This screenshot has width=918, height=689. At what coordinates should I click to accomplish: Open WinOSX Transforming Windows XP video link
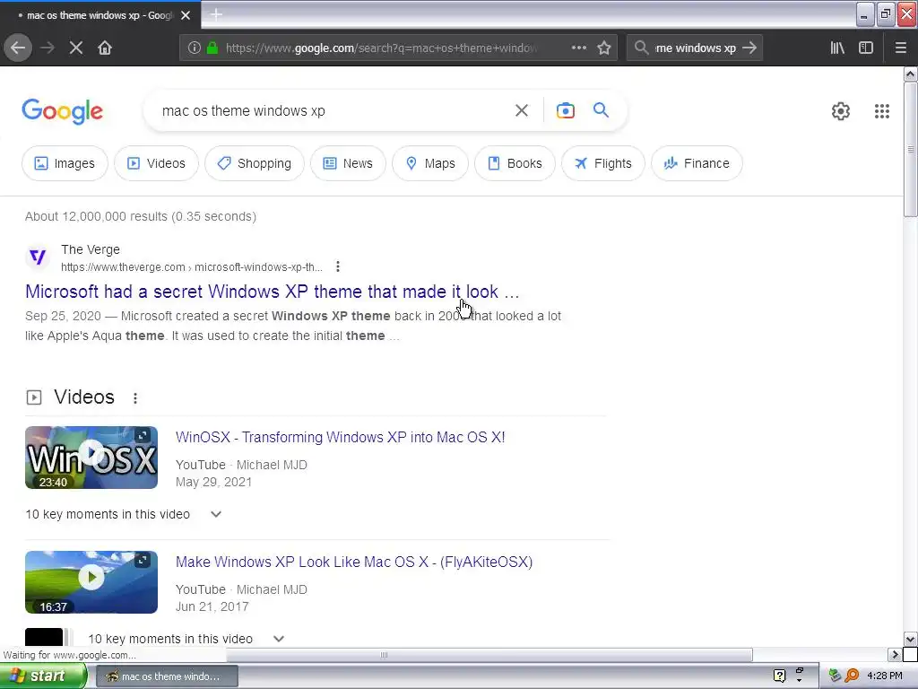[340, 437]
